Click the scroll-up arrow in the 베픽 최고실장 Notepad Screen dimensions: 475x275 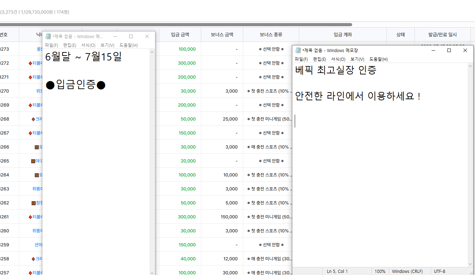(x=470, y=66)
